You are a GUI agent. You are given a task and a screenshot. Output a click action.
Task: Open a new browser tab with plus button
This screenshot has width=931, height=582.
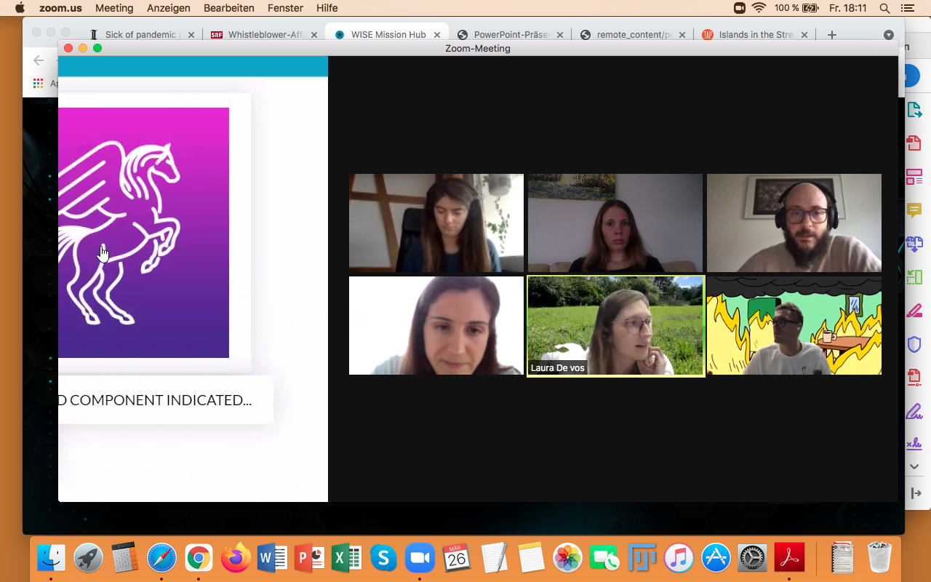coord(832,34)
